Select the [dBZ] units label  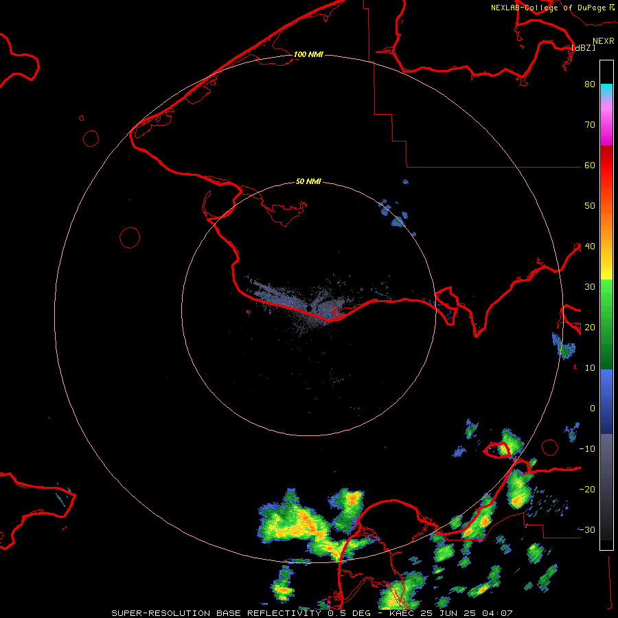(x=583, y=47)
